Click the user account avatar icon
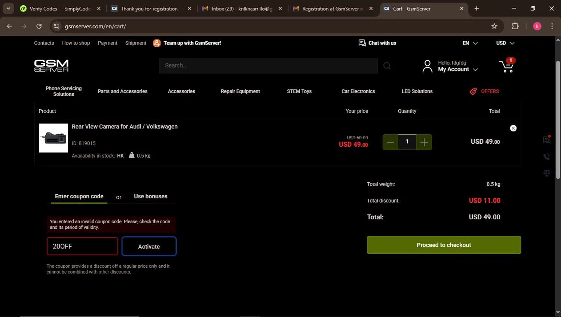561x317 pixels. coord(427,66)
